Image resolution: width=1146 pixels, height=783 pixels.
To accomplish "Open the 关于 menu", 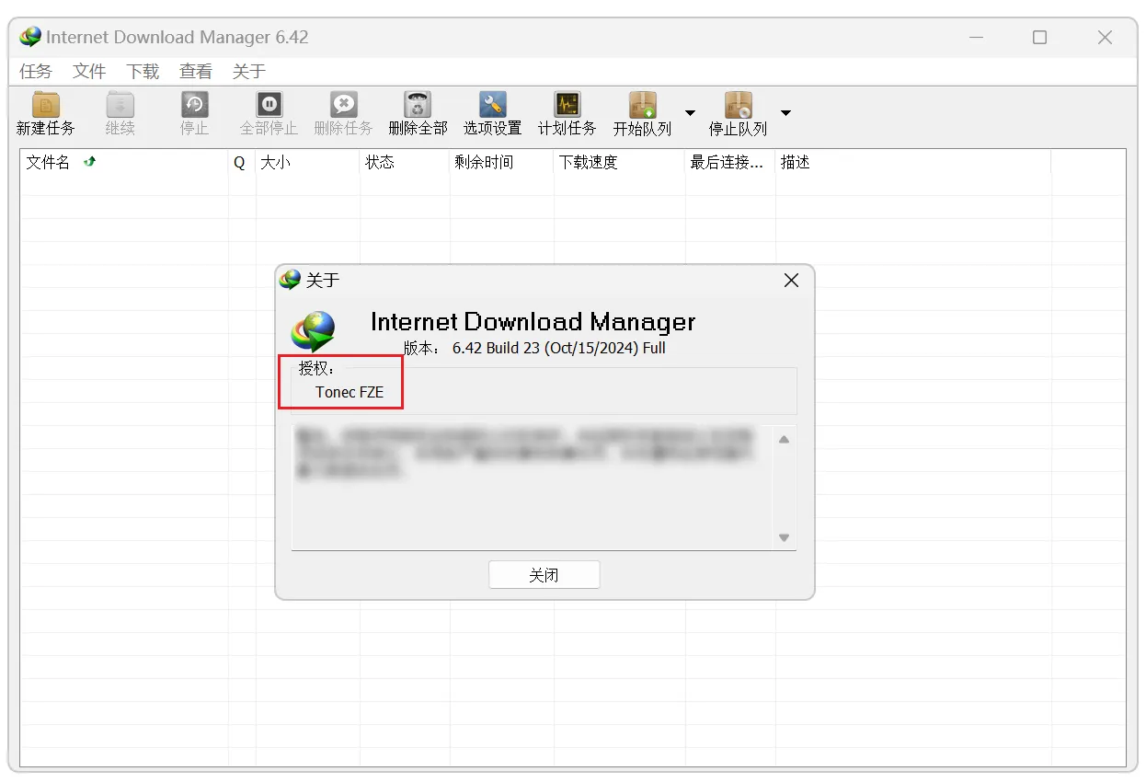I will pyautogui.click(x=249, y=71).
